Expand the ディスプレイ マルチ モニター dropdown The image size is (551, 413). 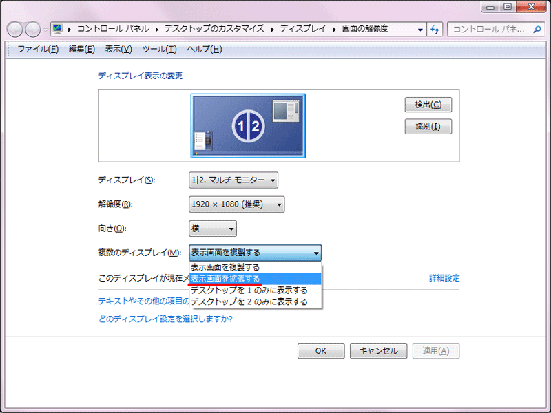pos(233,180)
